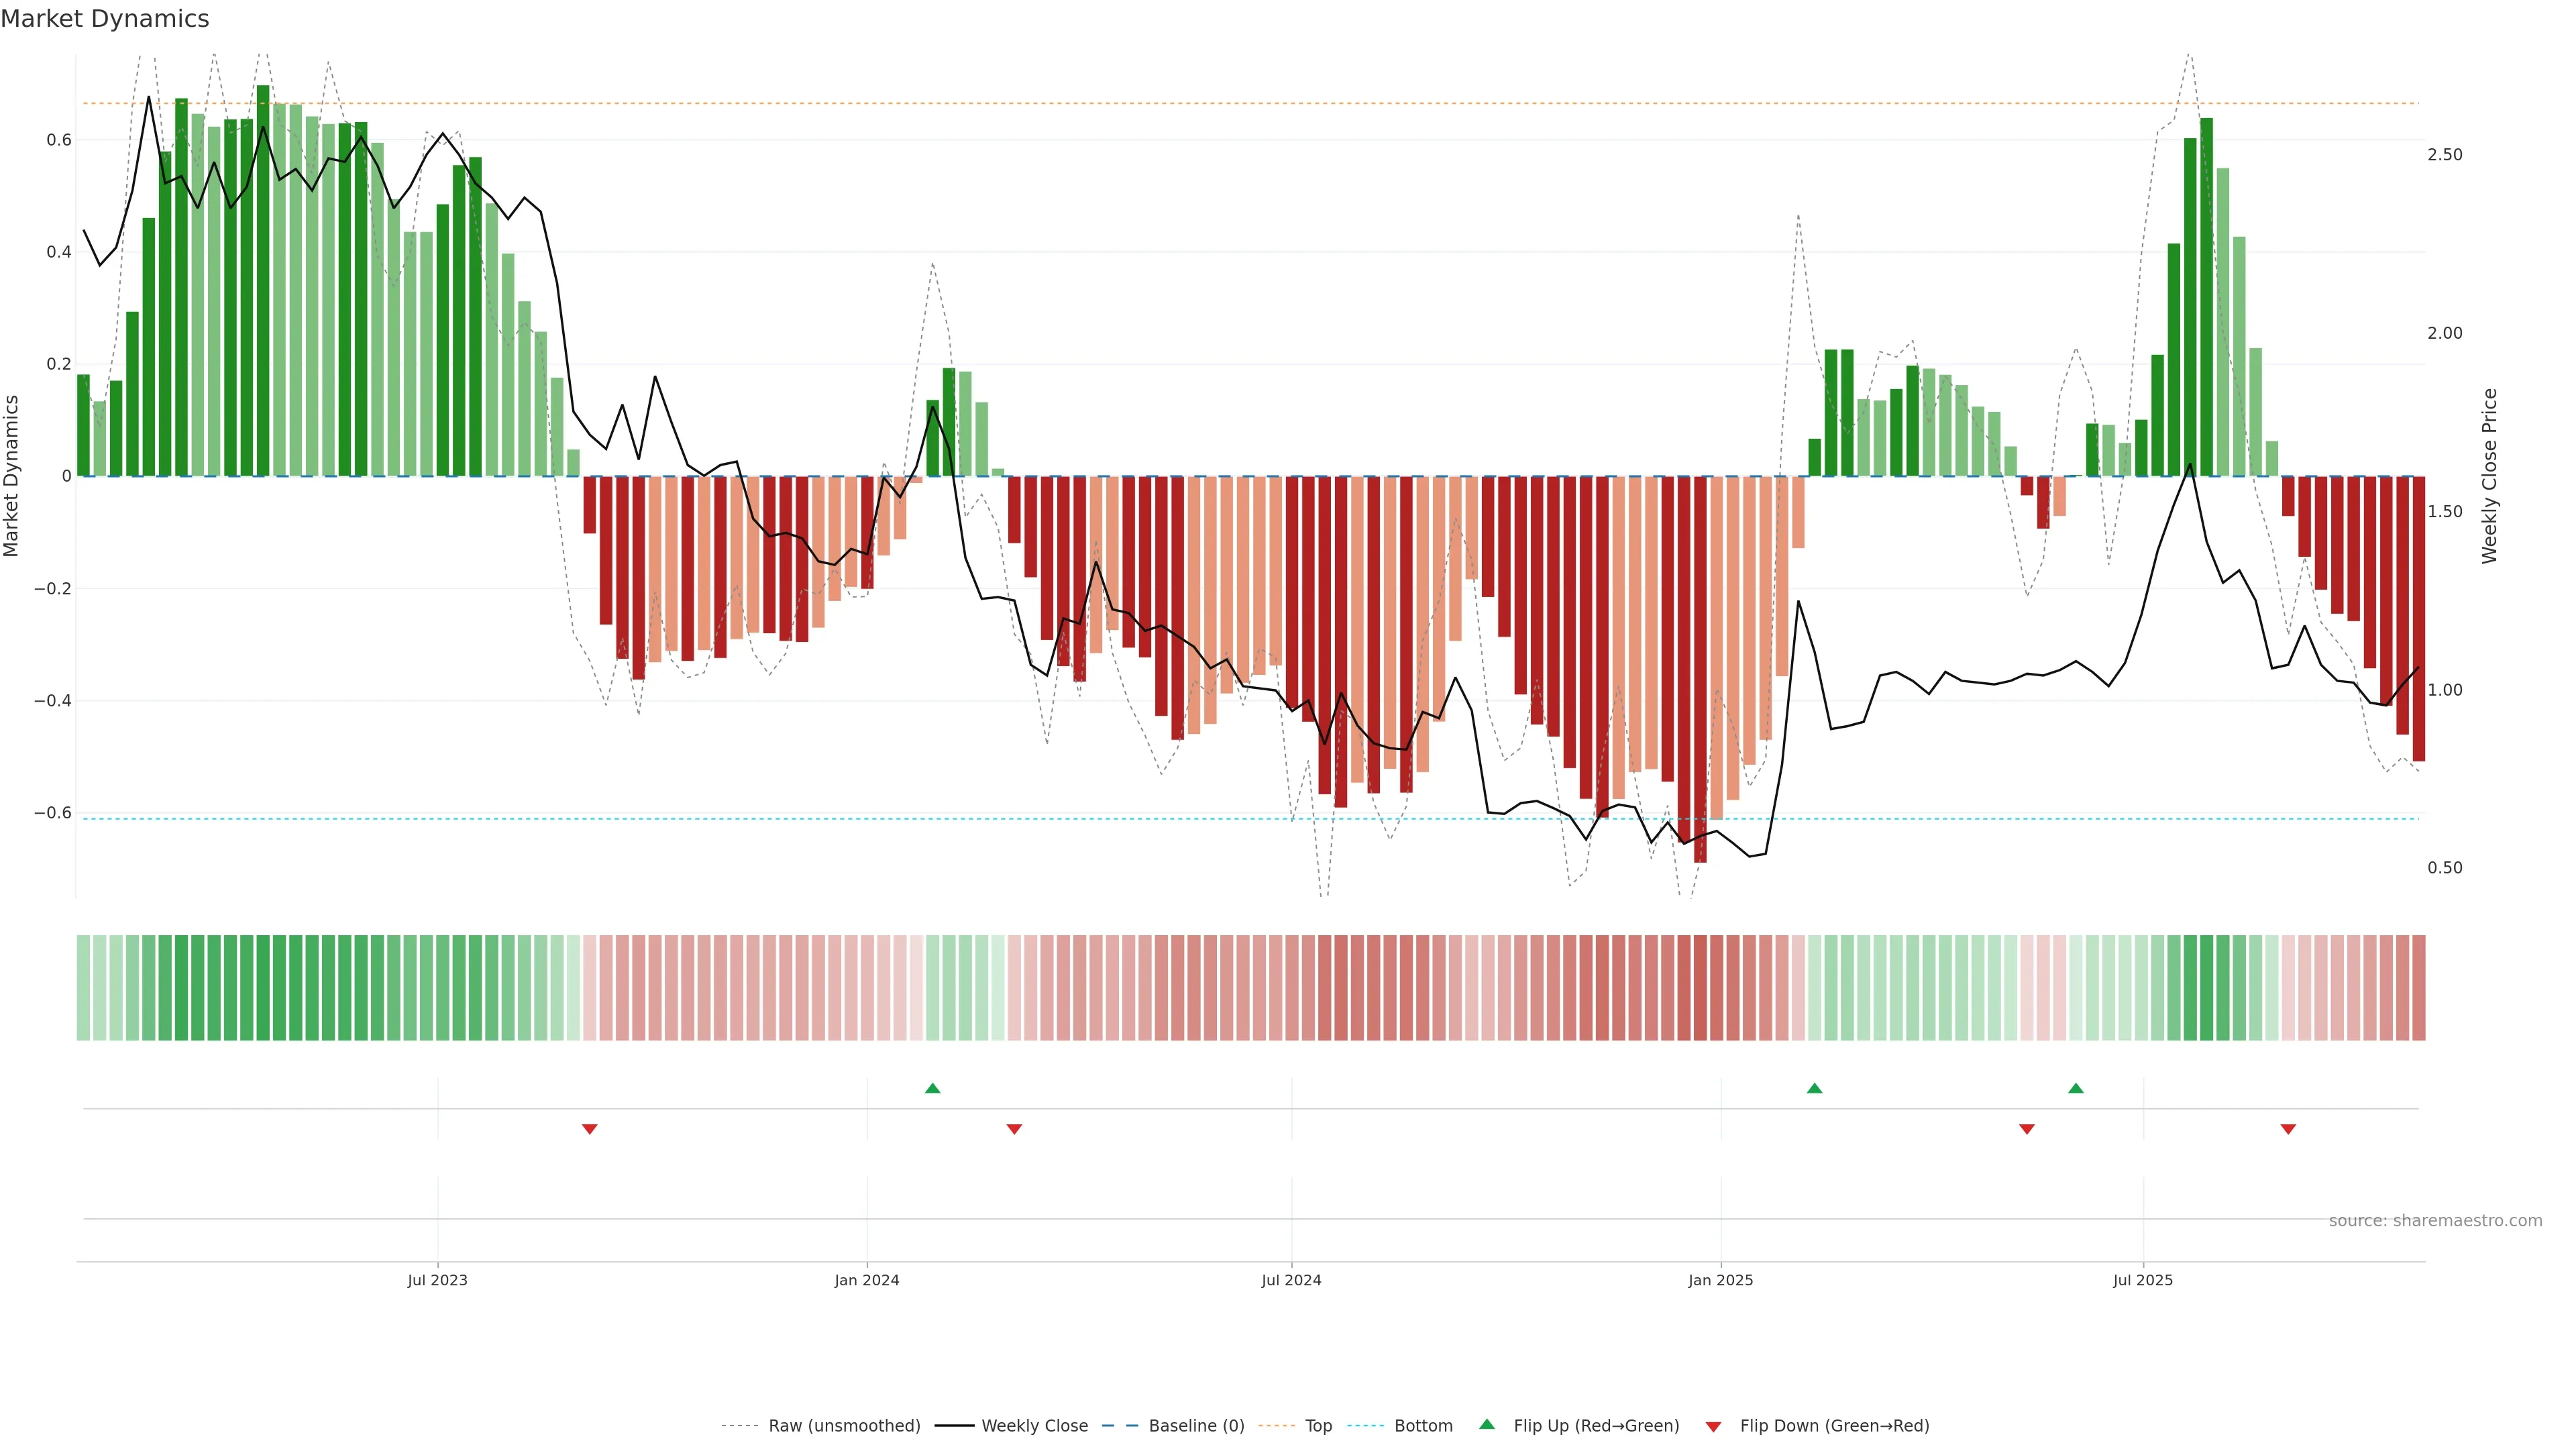The width and height of the screenshot is (2576, 1449).
Task: Click the Bottom legend label
Action: 1423,1426
